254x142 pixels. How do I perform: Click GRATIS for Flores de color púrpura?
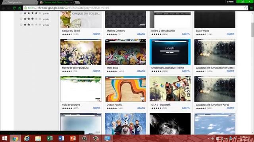coord(96,71)
